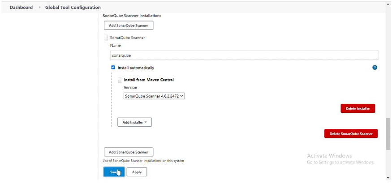The image size is (392, 184).
Task: Uncheck Install automatically checkbox
Action: coord(113,68)
